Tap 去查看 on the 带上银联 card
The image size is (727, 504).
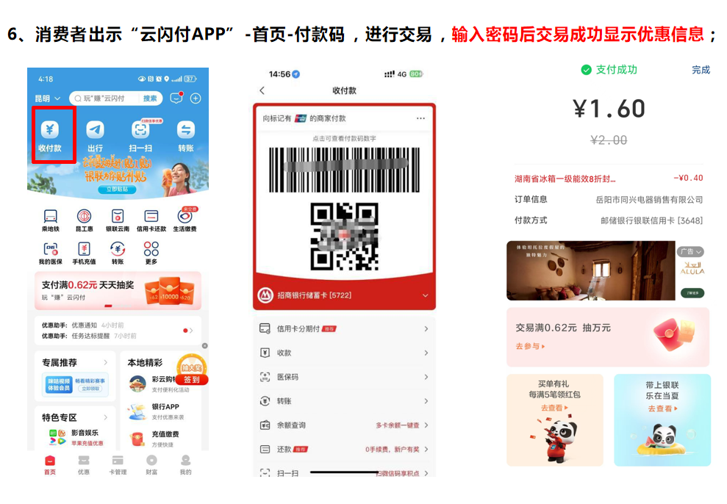pyautogui.click(x=662, y=408)
